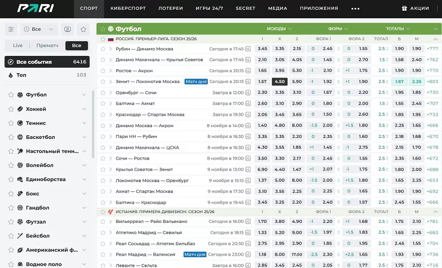Click the favorites star filter in sidebar

[x=83, y=29]
